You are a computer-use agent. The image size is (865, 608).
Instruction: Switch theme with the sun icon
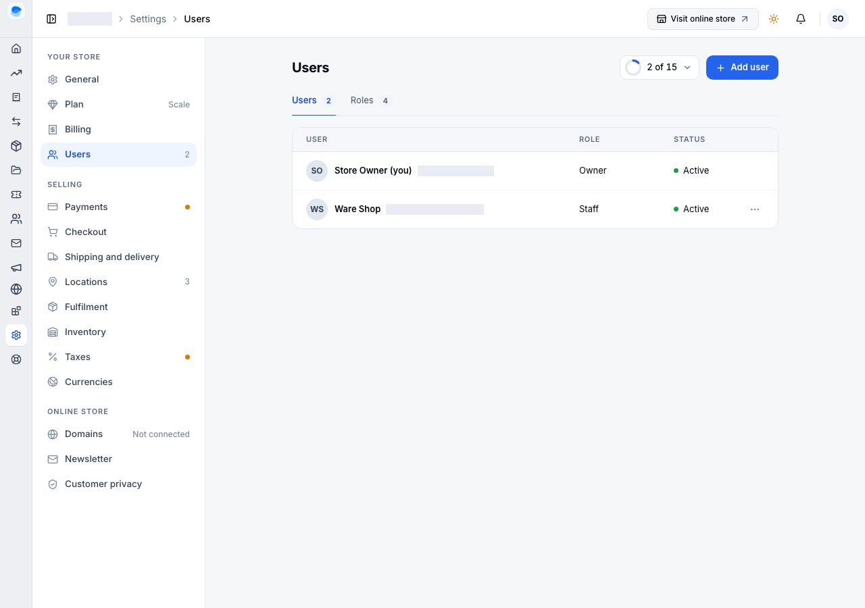[x=774, y=19]
